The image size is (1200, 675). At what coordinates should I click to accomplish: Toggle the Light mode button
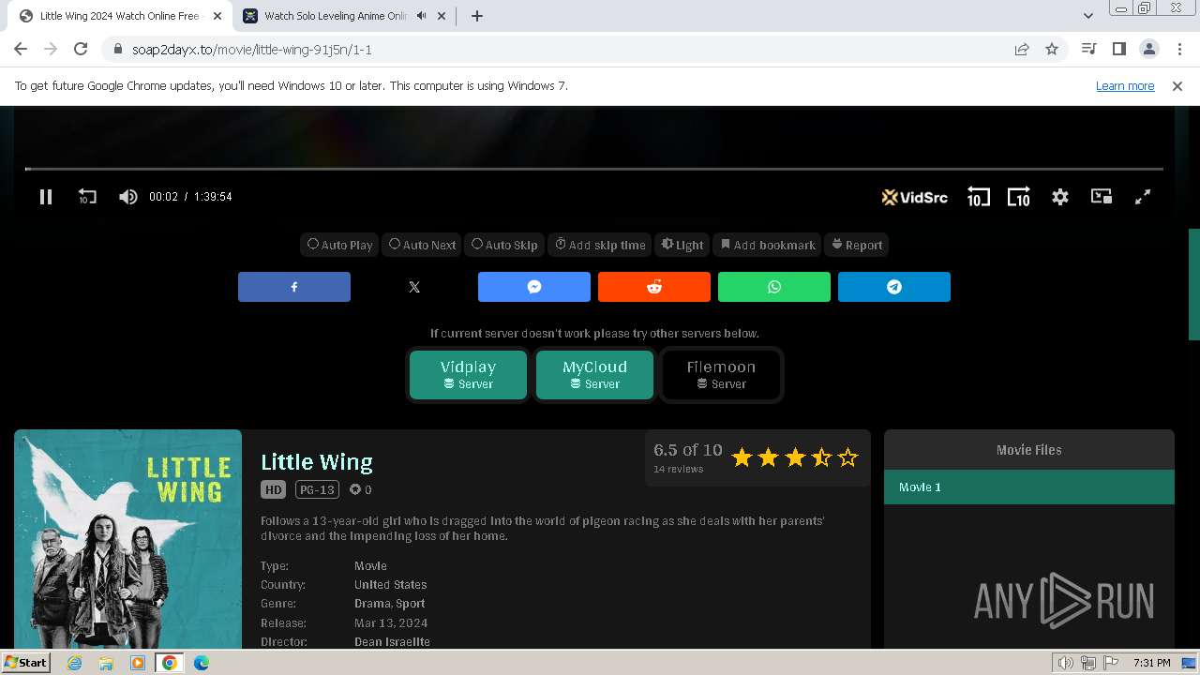(682, 245)
